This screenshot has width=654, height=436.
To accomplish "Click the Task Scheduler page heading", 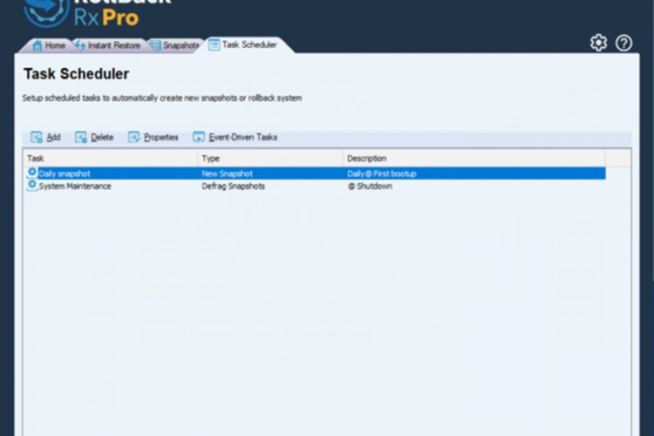I will 77,74.
